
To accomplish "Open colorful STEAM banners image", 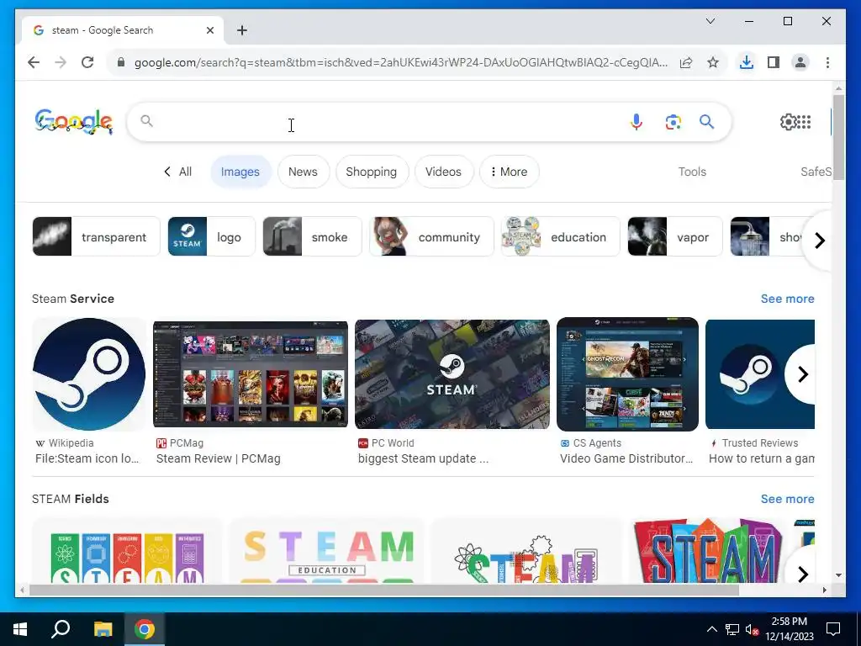I will [x=707, y=551].
